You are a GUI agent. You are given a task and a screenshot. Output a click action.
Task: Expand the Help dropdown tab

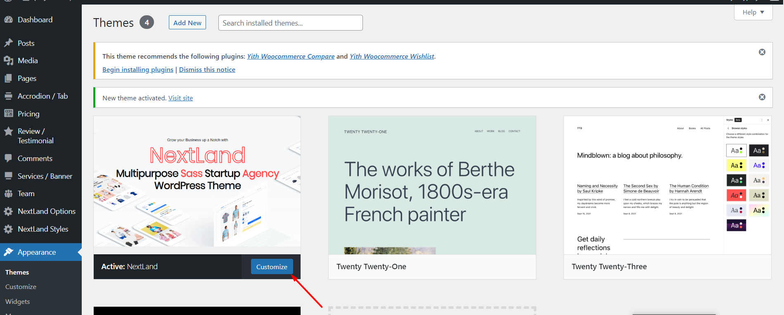753,12
